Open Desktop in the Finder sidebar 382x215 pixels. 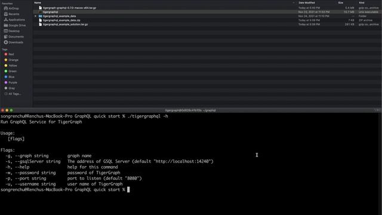(12, 31)
